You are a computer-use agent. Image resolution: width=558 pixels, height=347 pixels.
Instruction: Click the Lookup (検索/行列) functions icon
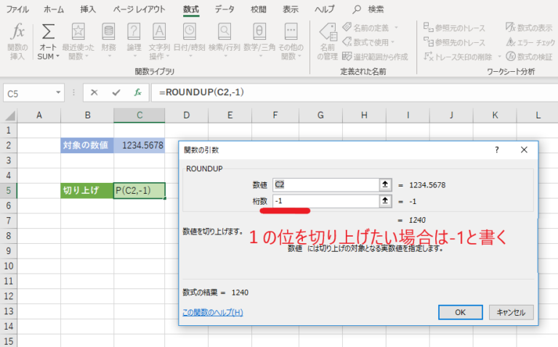tap(225, 41)
